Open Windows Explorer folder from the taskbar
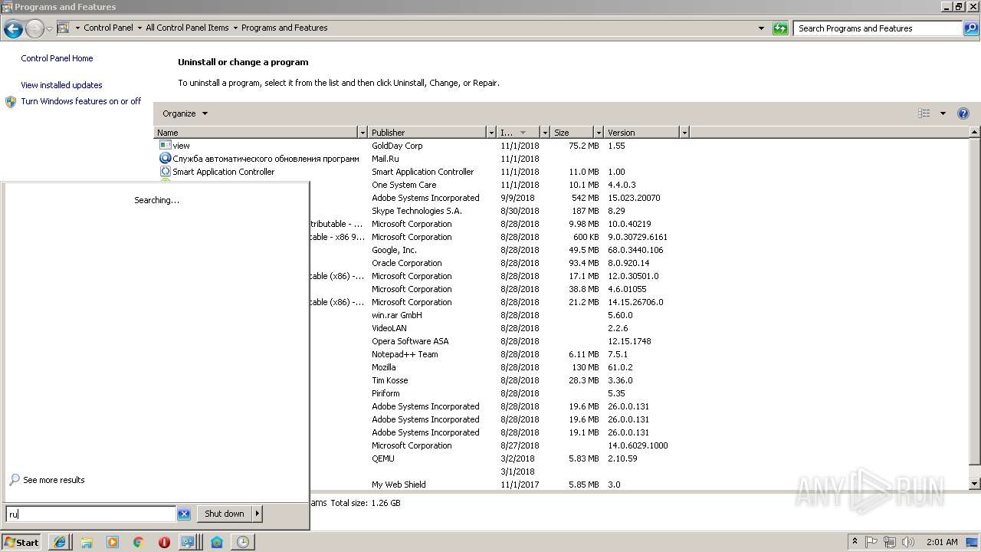The image size is (981, 552). pos(87,542)
